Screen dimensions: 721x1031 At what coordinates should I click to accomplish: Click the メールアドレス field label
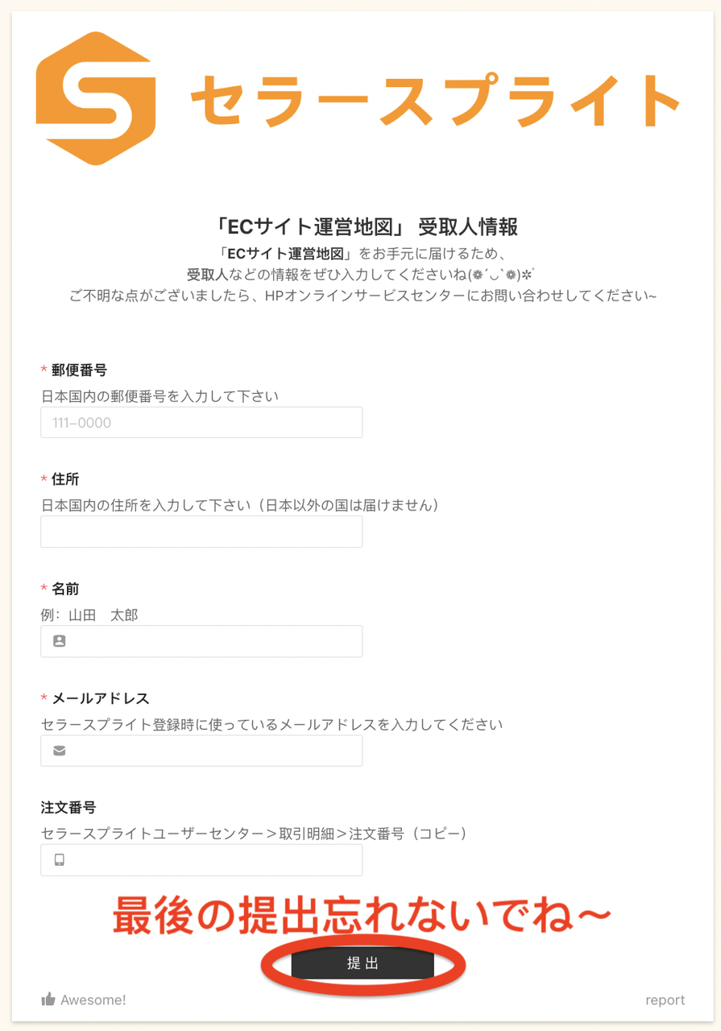tap(101, 698)
